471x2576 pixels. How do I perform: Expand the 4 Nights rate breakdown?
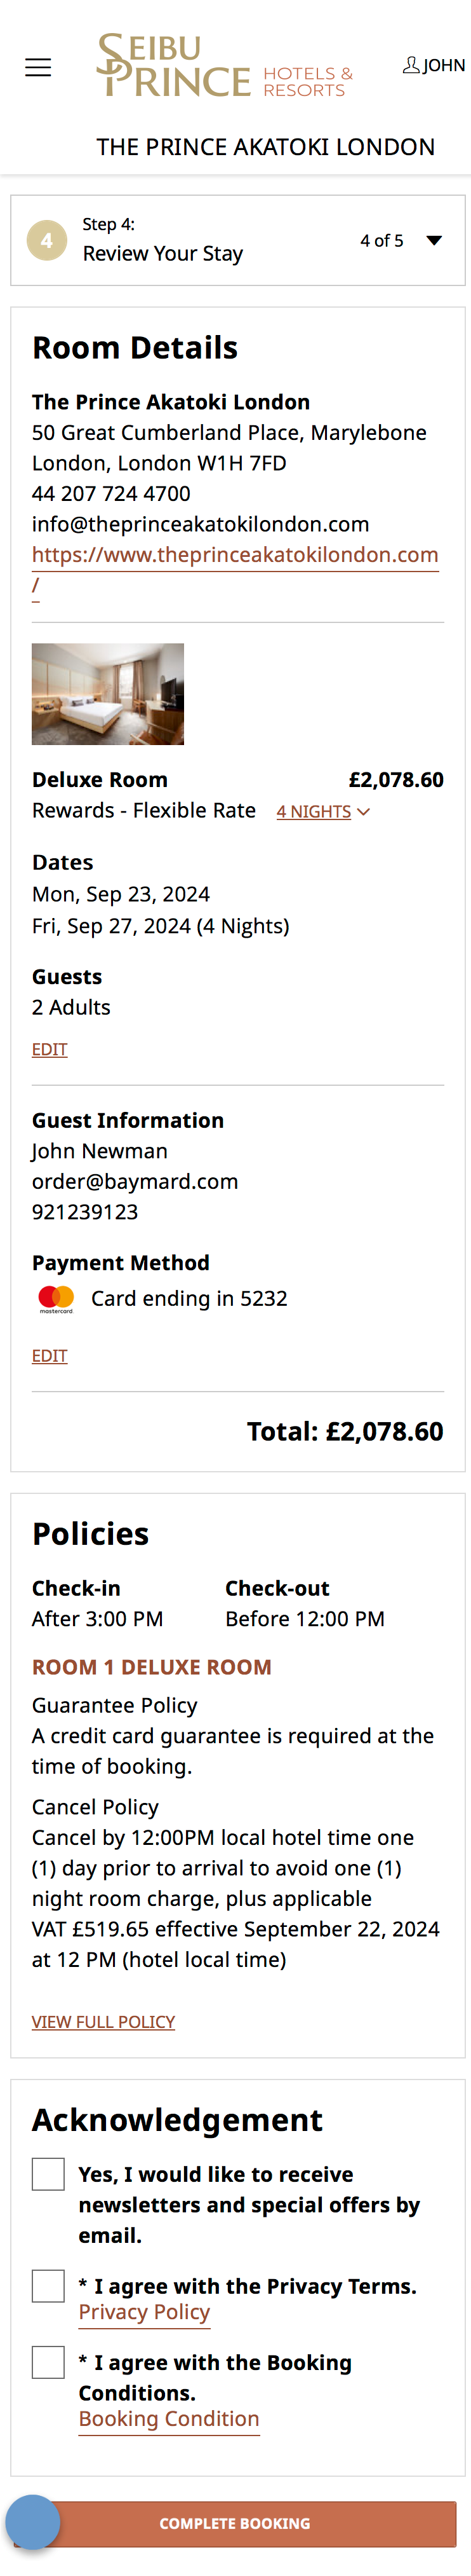[x=322, y=812]
